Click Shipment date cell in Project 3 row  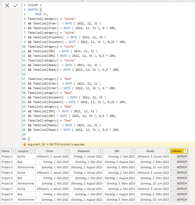(87, 167)
